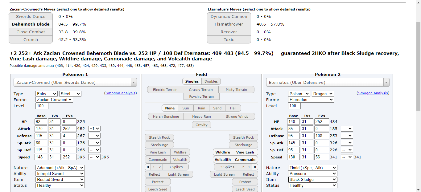Open Pokémon 1 Attack +1 boost dropdown
The image size is (421, 192).
[x=94, y=129]
